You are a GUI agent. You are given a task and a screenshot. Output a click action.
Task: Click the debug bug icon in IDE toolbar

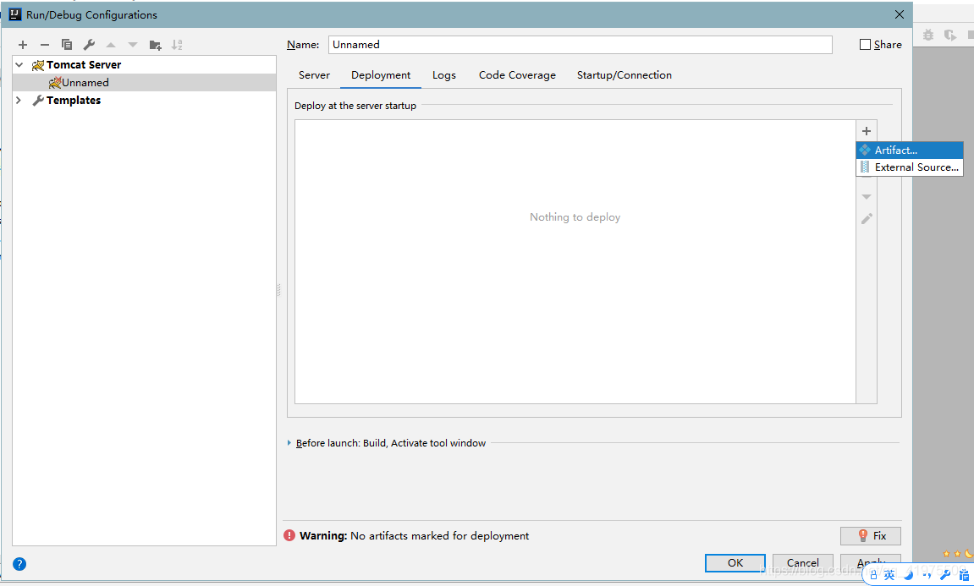tap(928, 36)
